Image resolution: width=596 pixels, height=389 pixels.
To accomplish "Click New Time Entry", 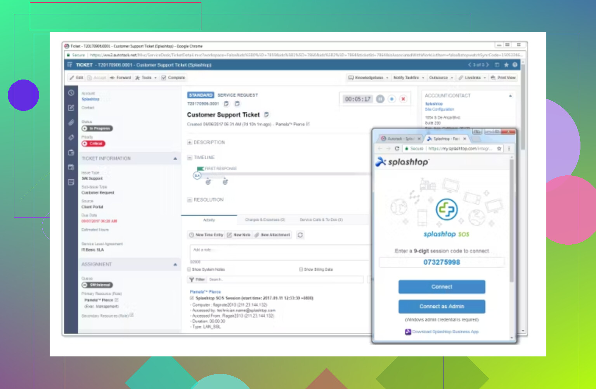I will click(206, 235).
